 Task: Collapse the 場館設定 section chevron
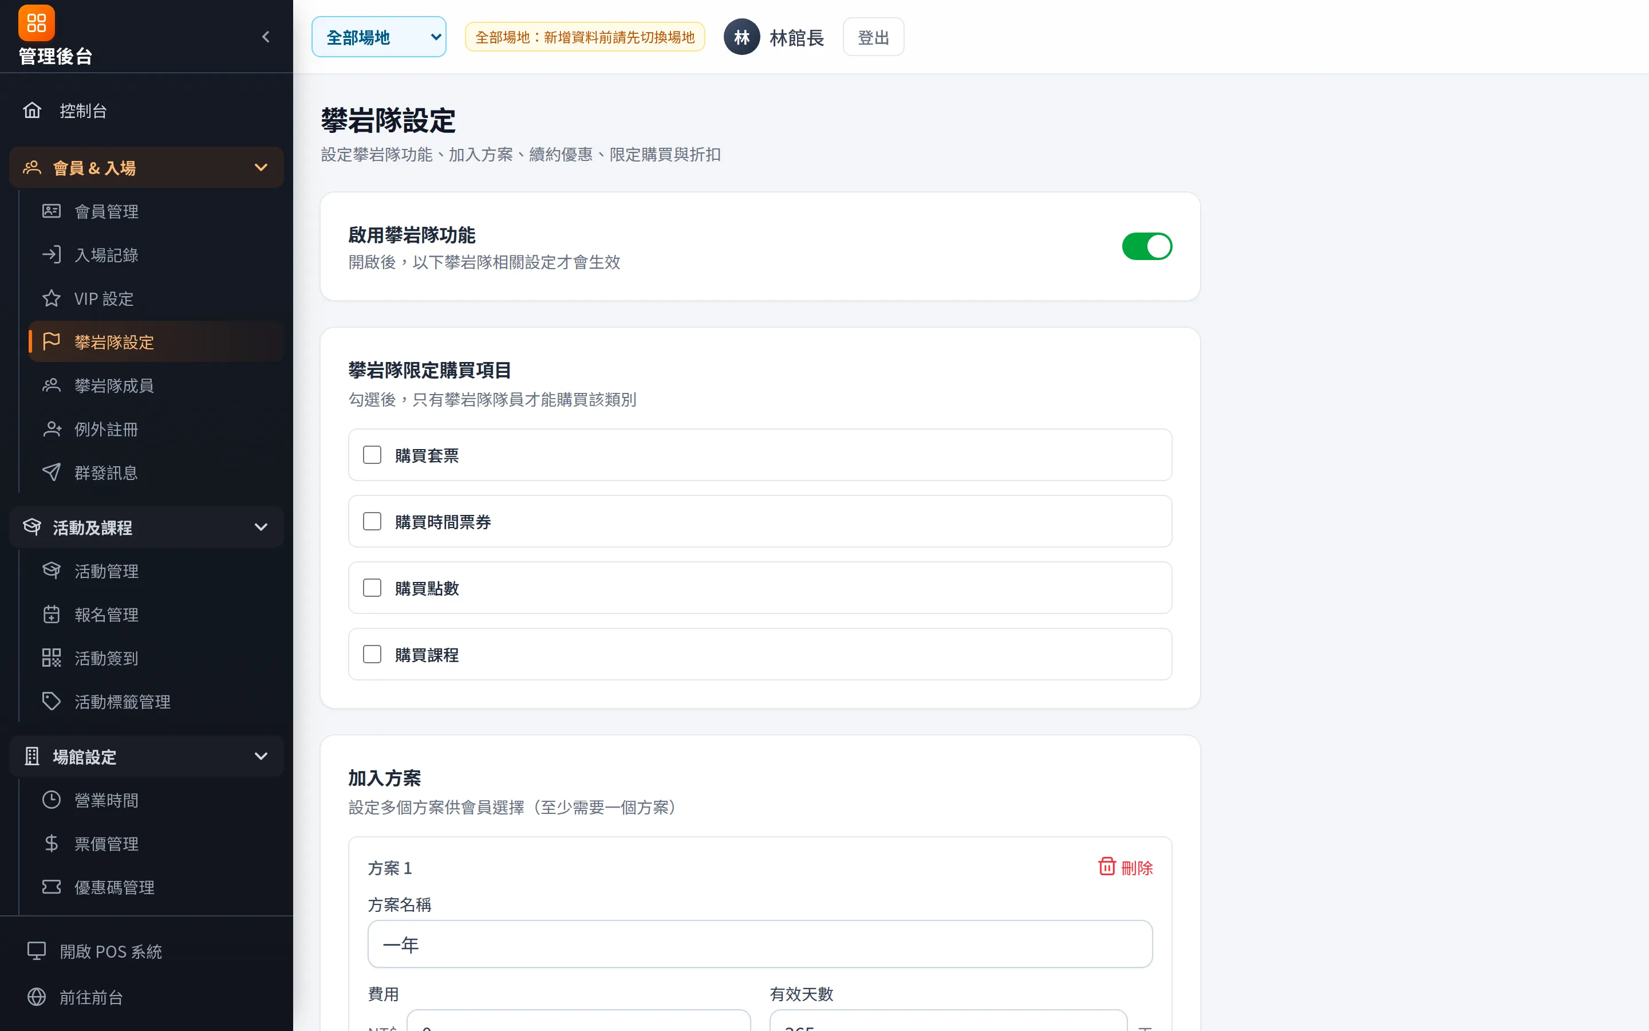point(261,756)
